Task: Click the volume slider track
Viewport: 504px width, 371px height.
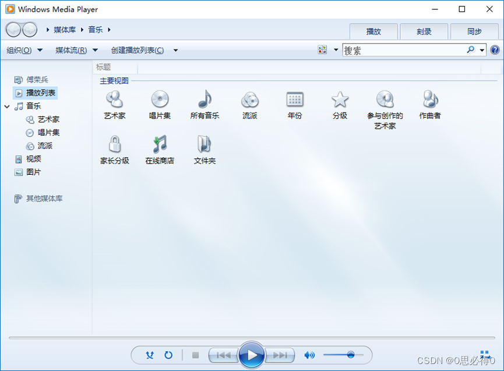Action: [343, 355]
